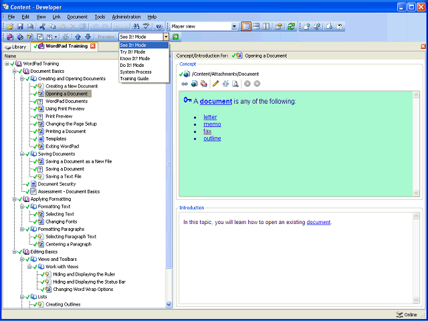The height and width of the screenshot is (321, 428).
Task: Select Try It! Mode from list
Action: (144, 52)
